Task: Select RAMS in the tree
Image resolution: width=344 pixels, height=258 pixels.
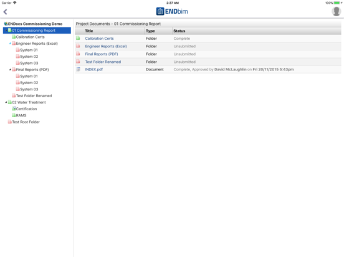Action: [x=21, y=115]
